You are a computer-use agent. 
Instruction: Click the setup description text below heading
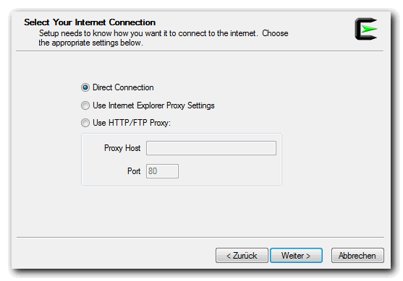point(164,38)
